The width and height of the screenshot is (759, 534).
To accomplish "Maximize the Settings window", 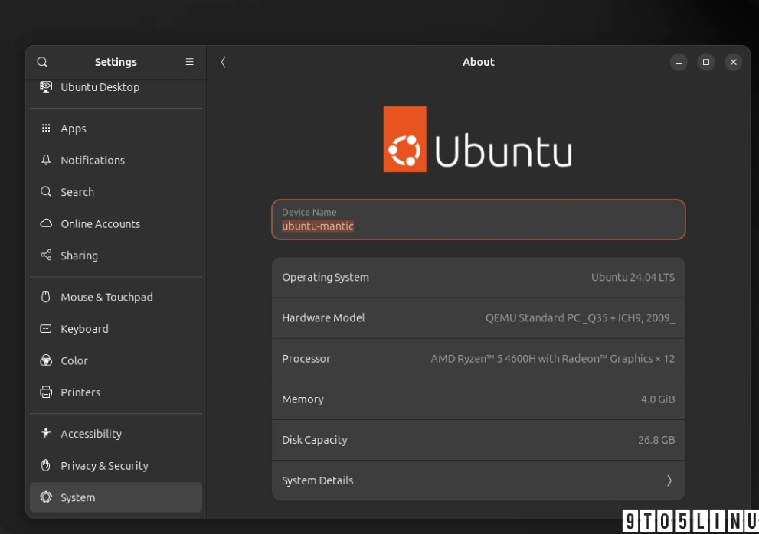I will (705, 62).
